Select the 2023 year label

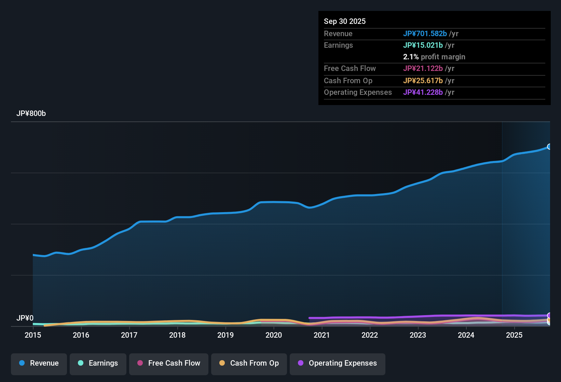418,335
